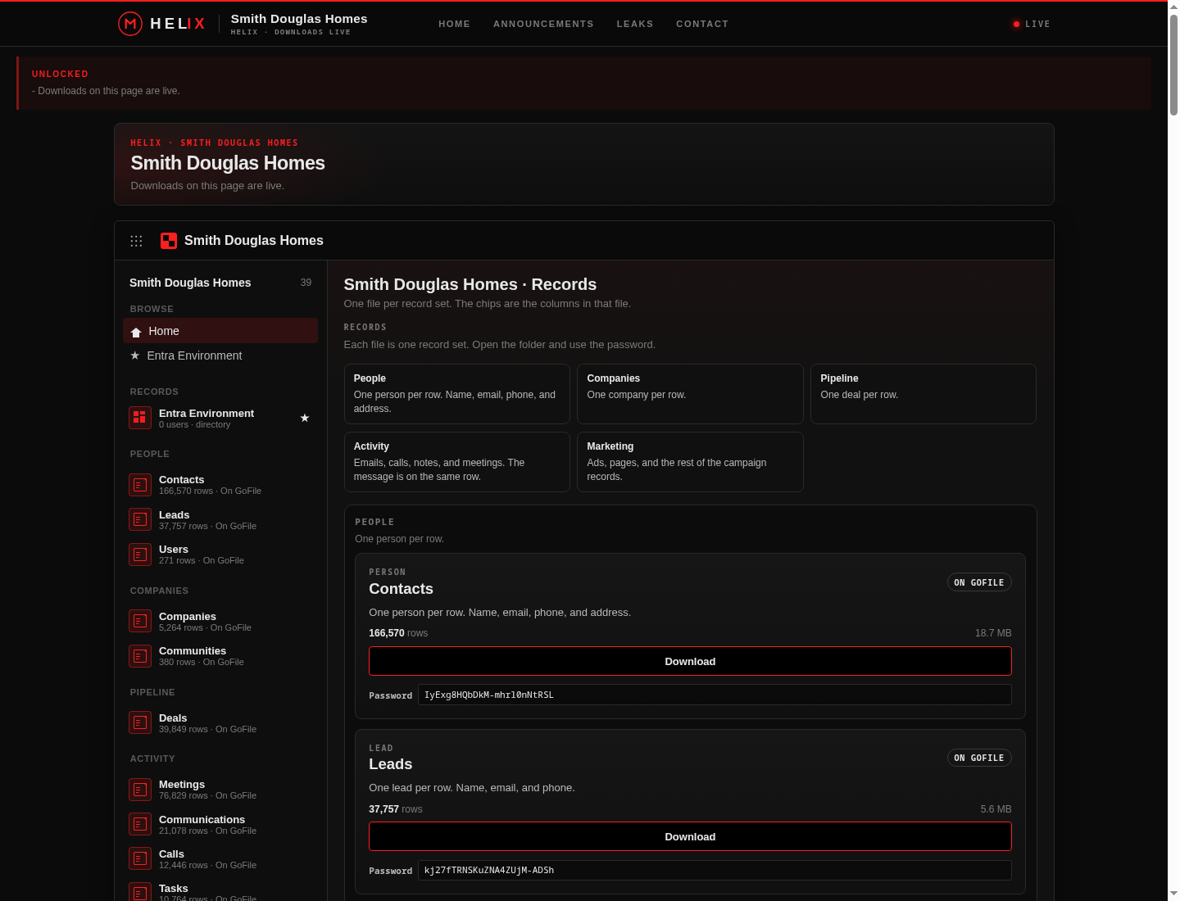Open the Marketing records card
The image size is (1180, 901).
[690, 462]
